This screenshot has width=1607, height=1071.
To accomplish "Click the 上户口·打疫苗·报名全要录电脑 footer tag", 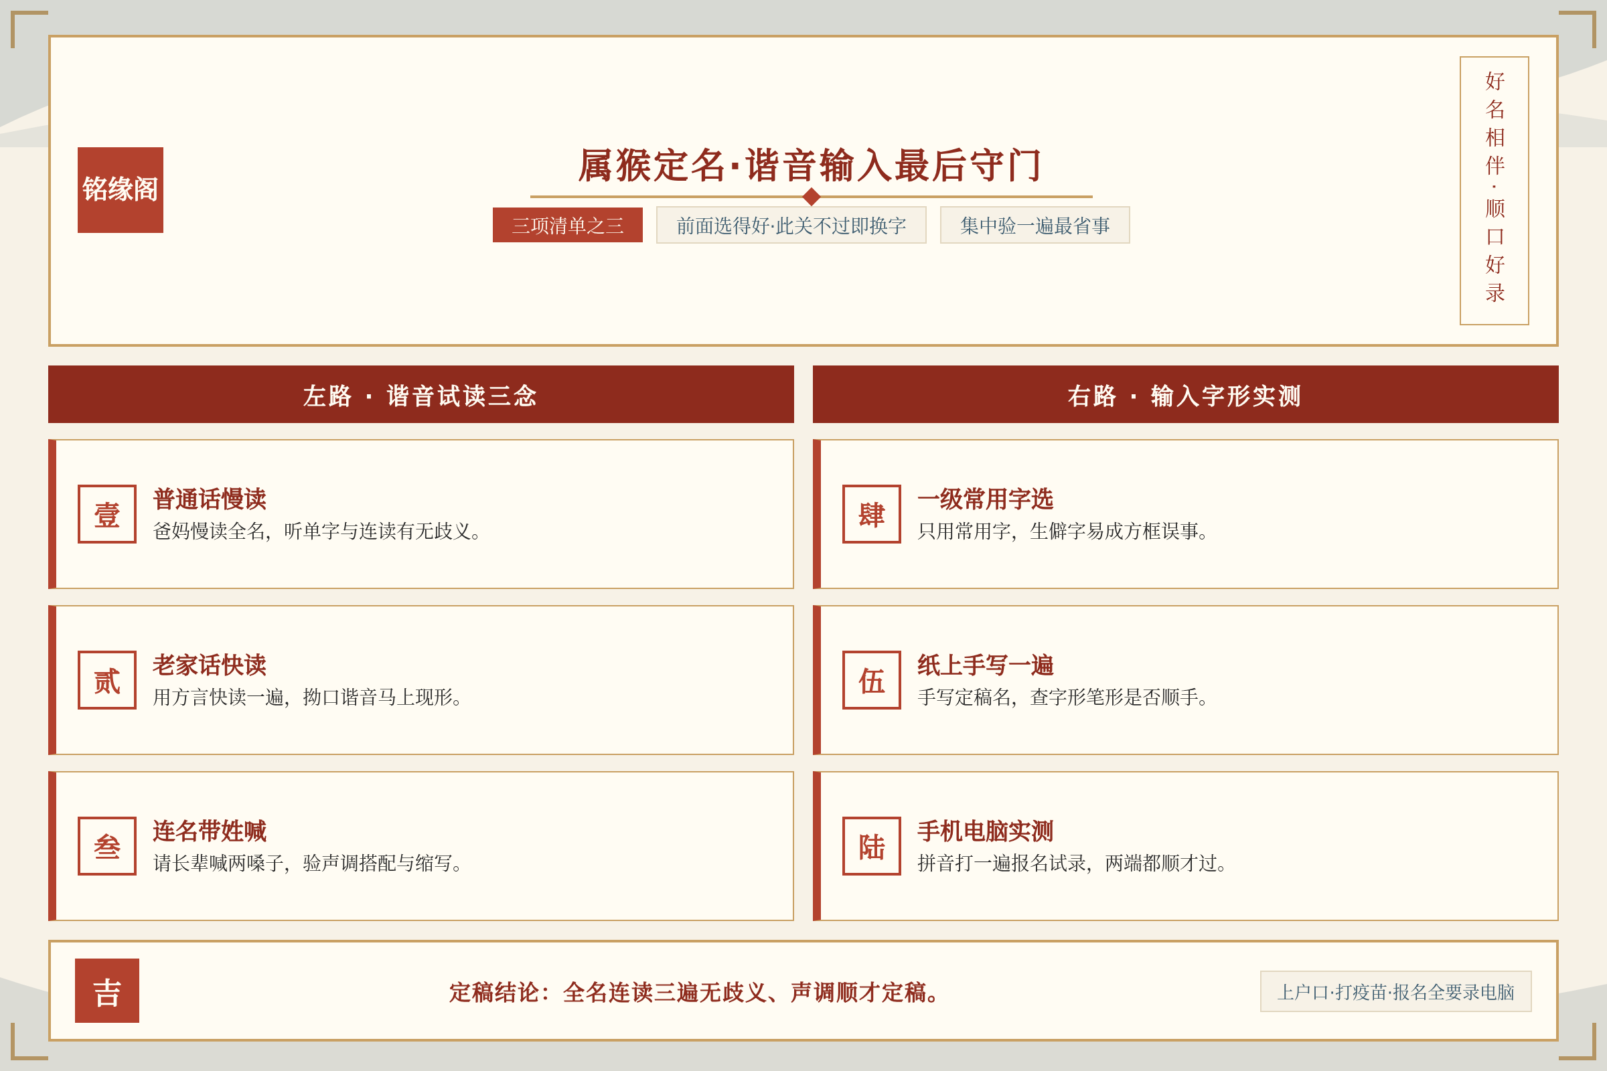I will point(1396,991).
